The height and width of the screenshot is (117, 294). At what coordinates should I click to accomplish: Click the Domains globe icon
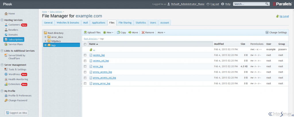tap(6, 35)
